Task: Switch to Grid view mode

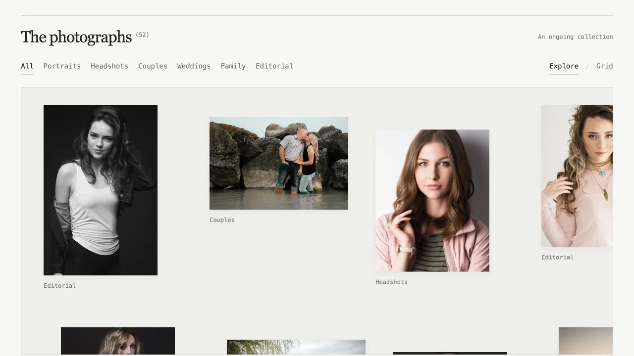Action: tap(604, 66)
